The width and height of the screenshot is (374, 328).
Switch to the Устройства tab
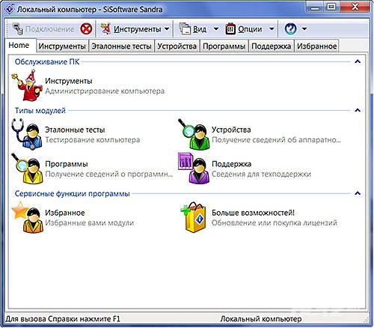[177, 46]
